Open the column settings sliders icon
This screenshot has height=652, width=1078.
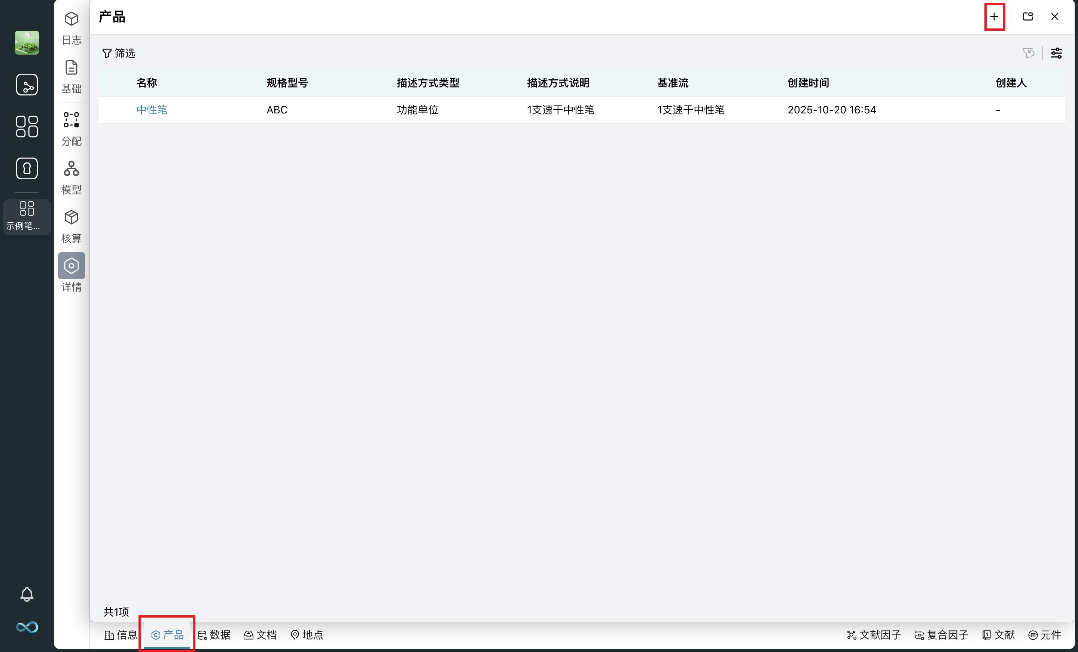[x=1056, y=53]
